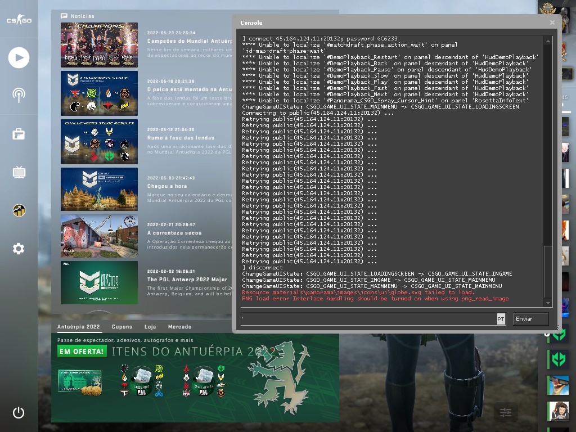Screen dimensions: 576x432
Task: Select the Challengers sticker capsule
Action: [x=204, y=381]
